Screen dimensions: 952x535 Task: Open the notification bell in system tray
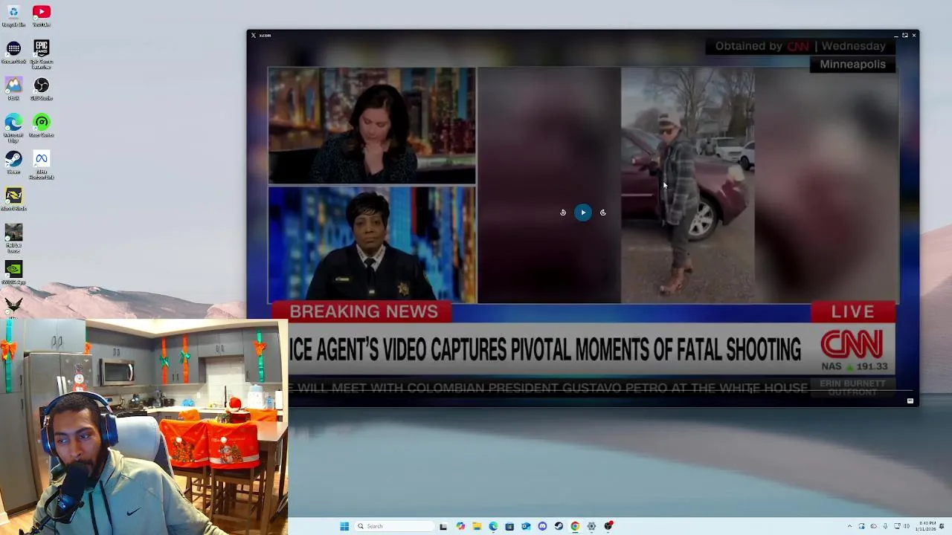click(x=942, y=526)
